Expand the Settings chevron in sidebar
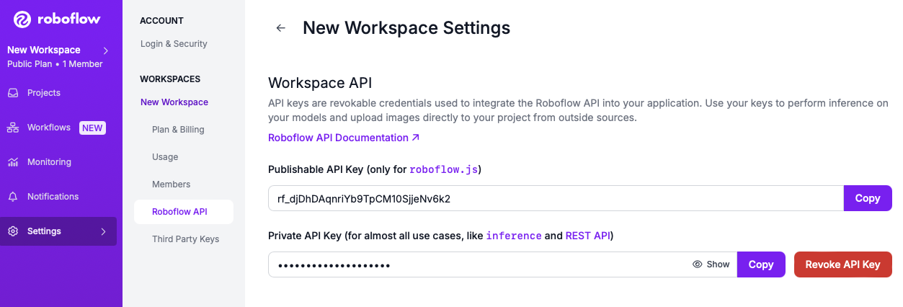 (x=103, y=231)
